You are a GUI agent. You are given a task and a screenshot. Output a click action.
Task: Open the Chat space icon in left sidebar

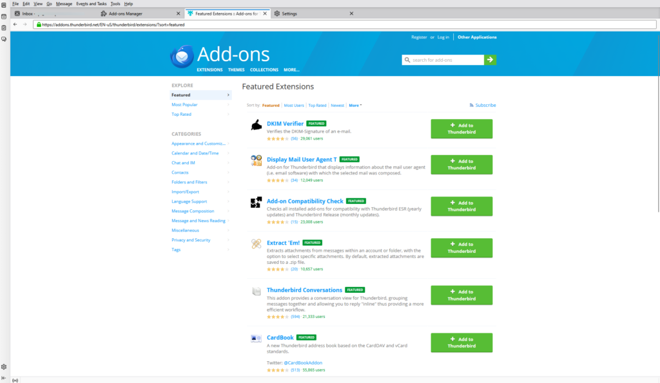[4, 39]
